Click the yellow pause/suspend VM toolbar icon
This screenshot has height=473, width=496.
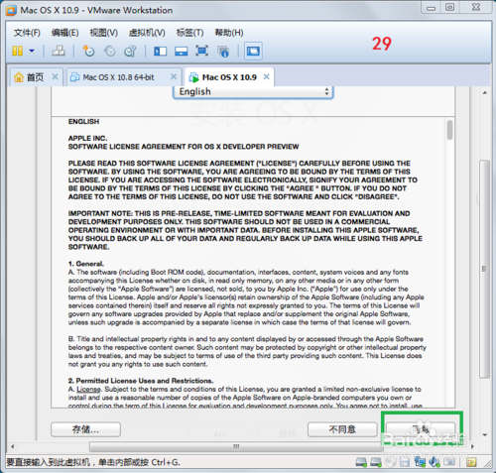pos(17,51)
